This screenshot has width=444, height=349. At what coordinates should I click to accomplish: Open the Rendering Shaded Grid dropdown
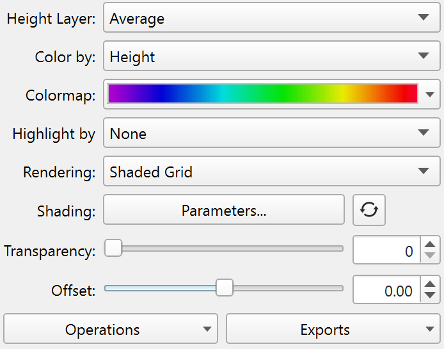point(271,172)
